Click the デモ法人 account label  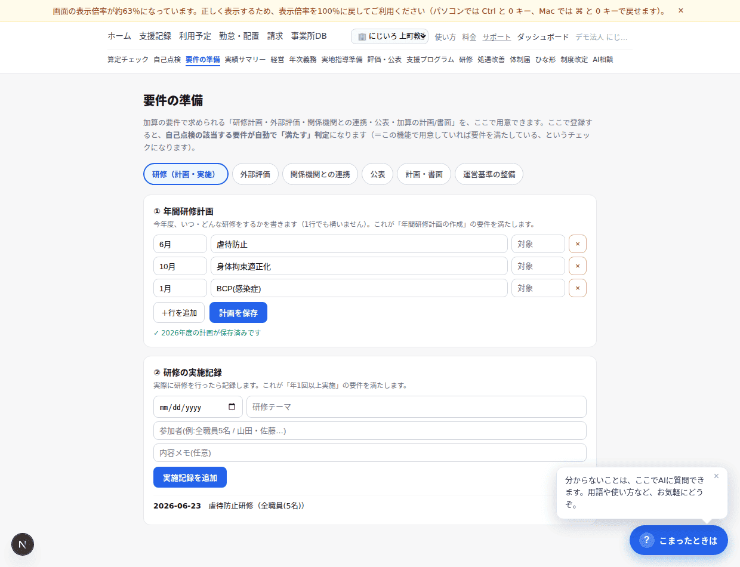[602, 37]
